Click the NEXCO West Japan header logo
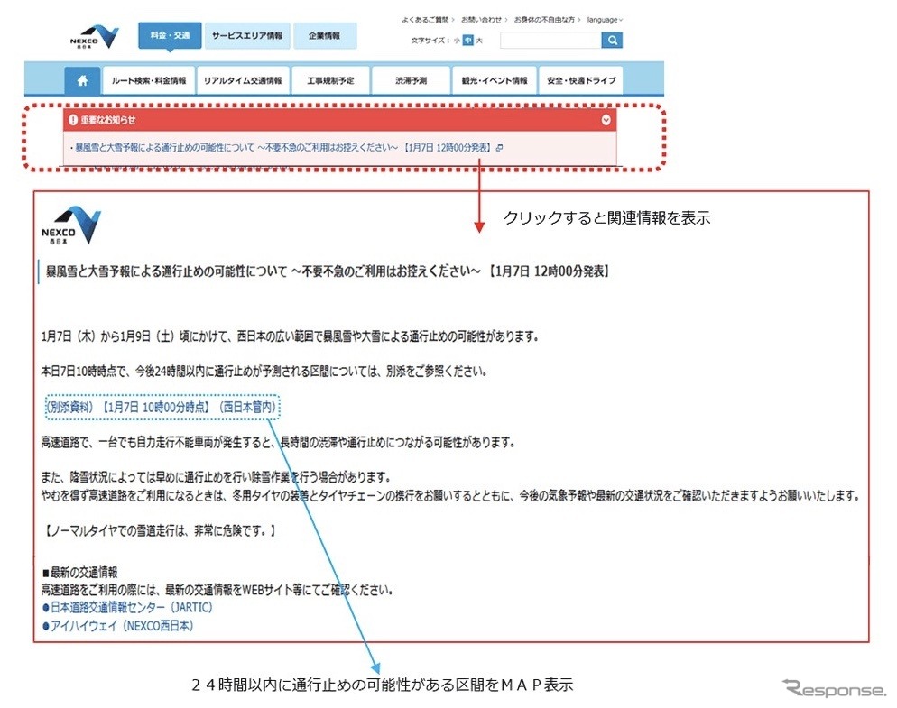Viewport: 897px width, 708px height. coord(95,37)
